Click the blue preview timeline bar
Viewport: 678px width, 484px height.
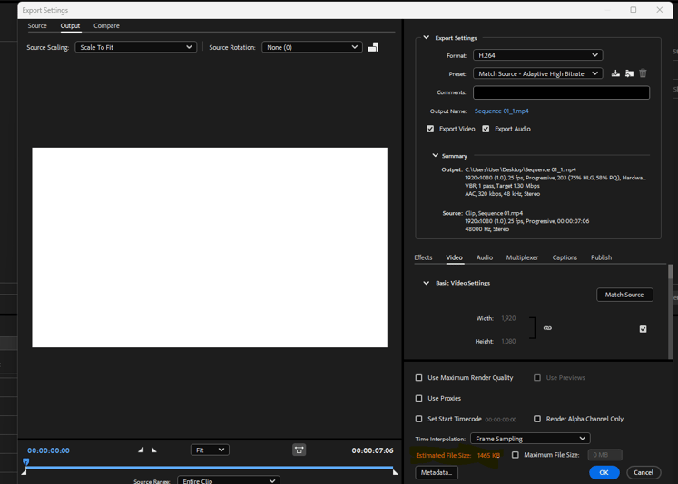[x=210, y=468]
